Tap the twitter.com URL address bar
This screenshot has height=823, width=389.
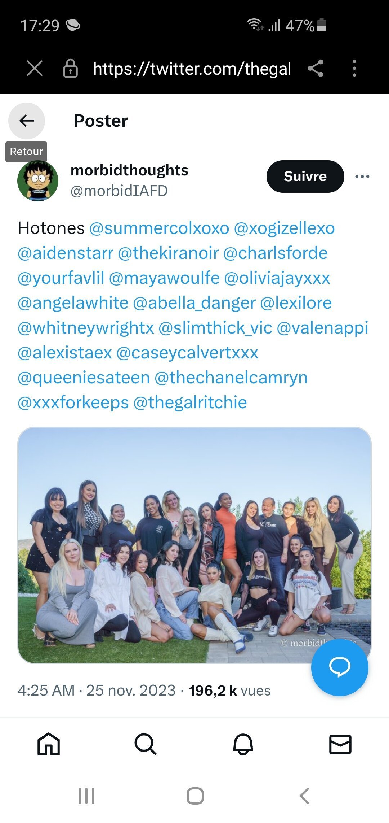[x=191, y=68]
